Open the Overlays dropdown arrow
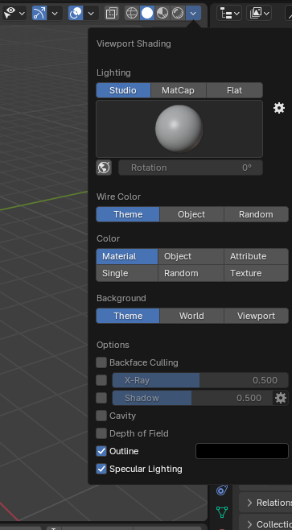The height and width of the screenshot is (530, 292). point(91,14)
